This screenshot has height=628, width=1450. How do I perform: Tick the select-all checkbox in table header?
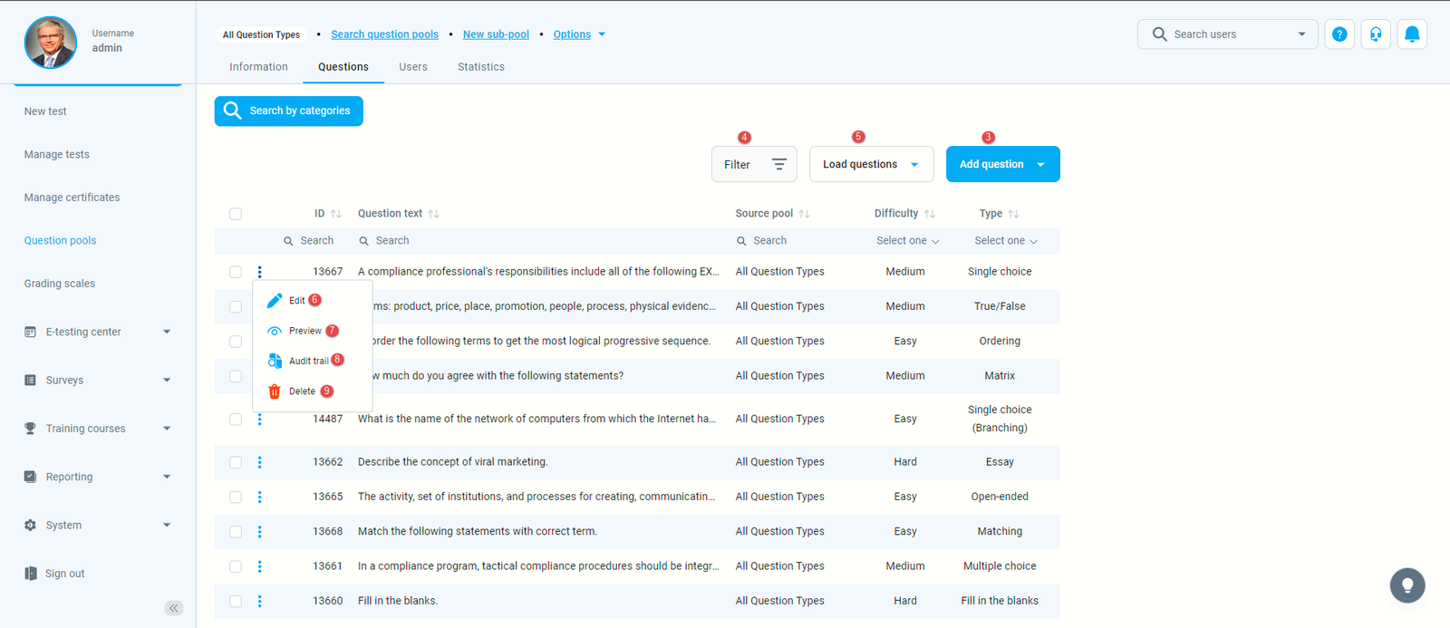coord(236,214)
